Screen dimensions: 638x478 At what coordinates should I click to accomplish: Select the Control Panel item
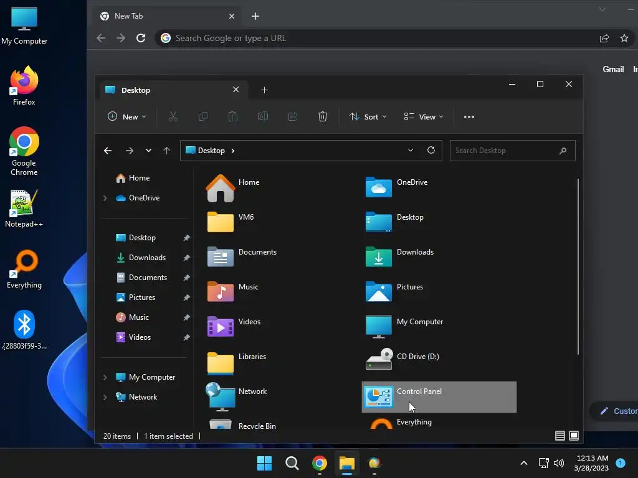[439, 397]
